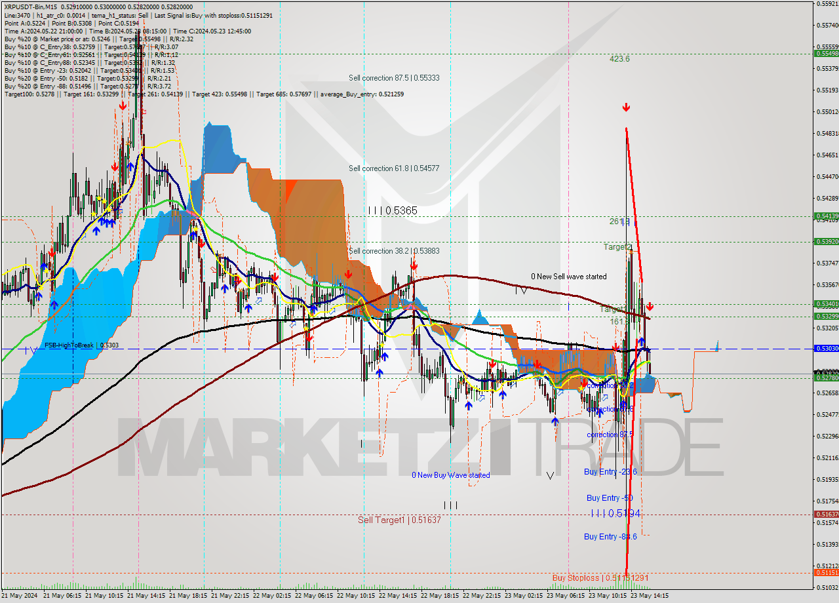This screenshot has height=603, width=839.
Task: Click the 'Buy Entry -88.6' label
Action: [x=610, y=536]
